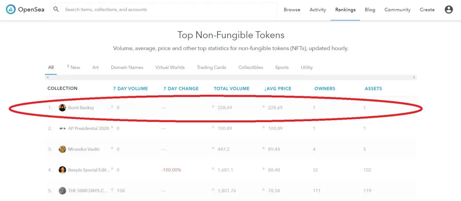Click the 88.48 average price value
This screenshot has width=461, height=201.
point(274,170)
